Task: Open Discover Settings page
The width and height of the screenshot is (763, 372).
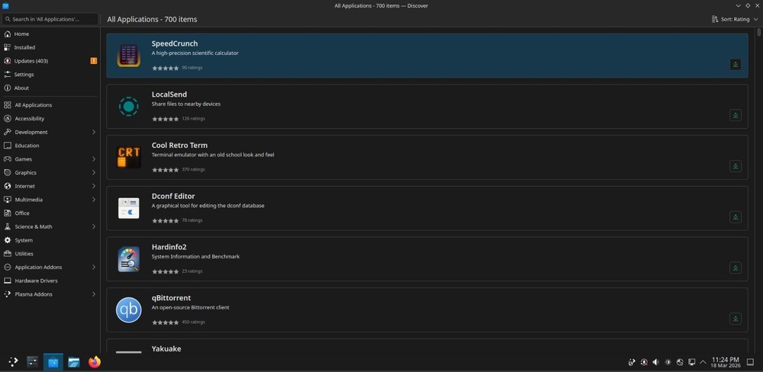Action: coord(50,75)
